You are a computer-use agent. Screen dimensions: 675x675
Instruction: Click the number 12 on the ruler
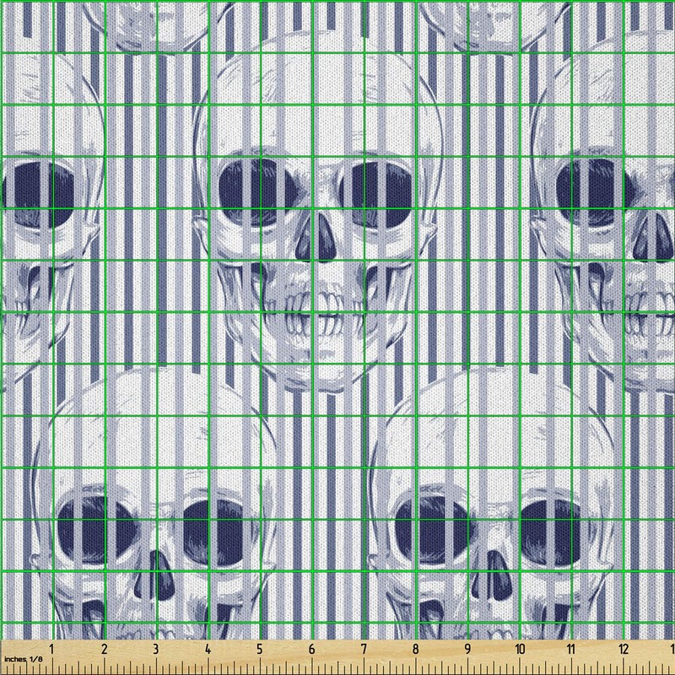pyautogui.click(x=624, y=650)
